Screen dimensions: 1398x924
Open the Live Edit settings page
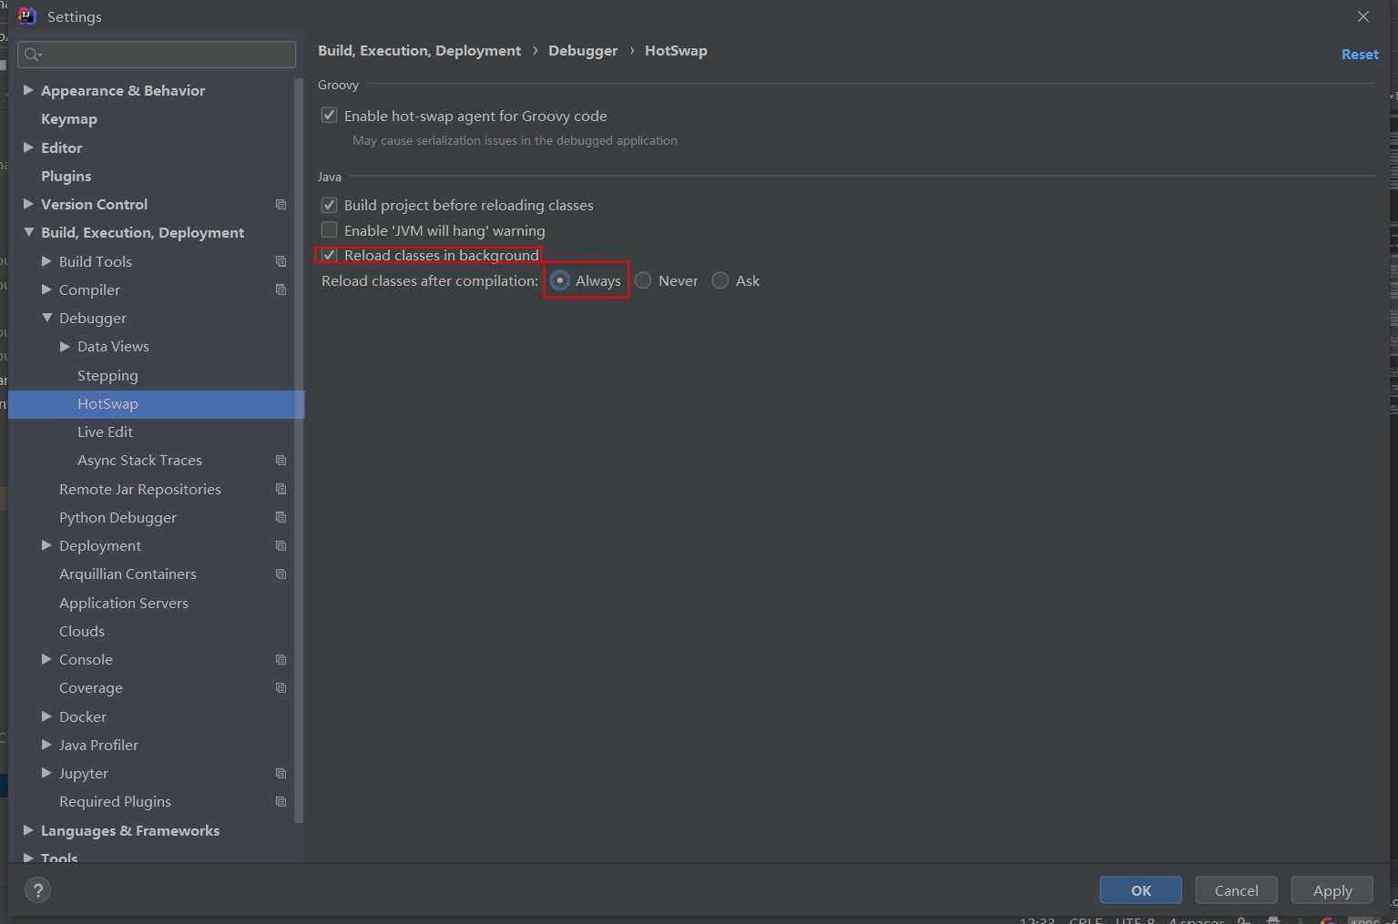coord(105,432)
